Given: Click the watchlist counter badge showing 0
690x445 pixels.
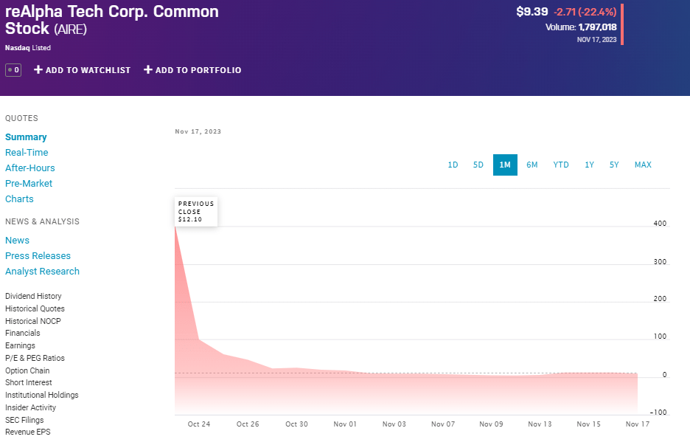Looking at the screenshot, I should coord(13,69).
